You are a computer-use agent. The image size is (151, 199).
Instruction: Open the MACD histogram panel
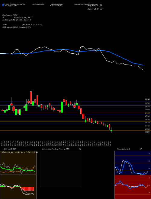click(18, 187)
